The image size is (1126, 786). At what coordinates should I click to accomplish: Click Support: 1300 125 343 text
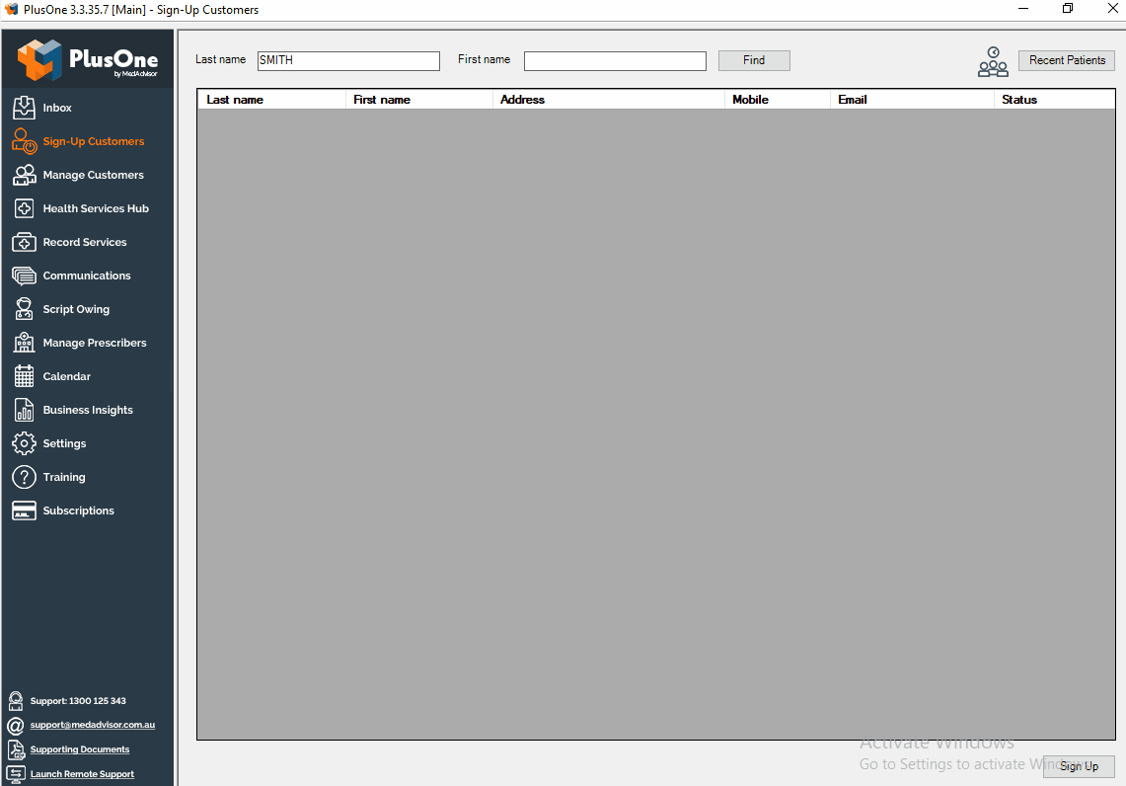pyautogui.click(x=78, y=700)
